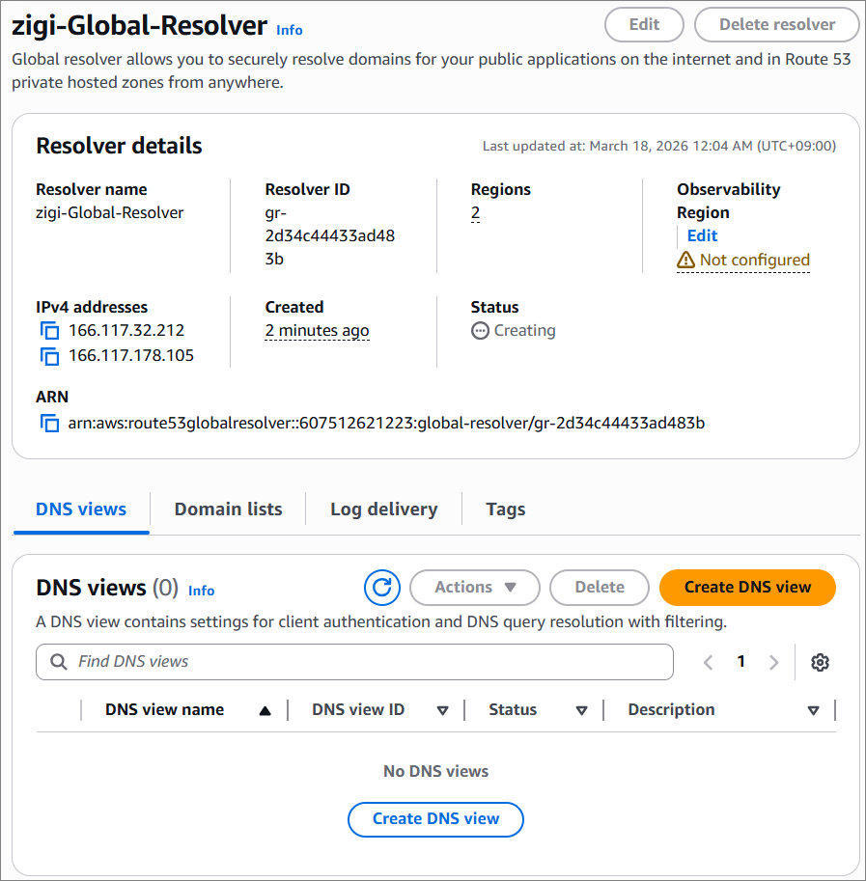Image resolution: width=866 pixels, height=881 pixels.
Task: Click the outlined Create DNS view button
Action: point(435,819)
